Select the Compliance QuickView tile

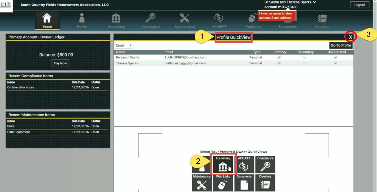click(265, 165)
